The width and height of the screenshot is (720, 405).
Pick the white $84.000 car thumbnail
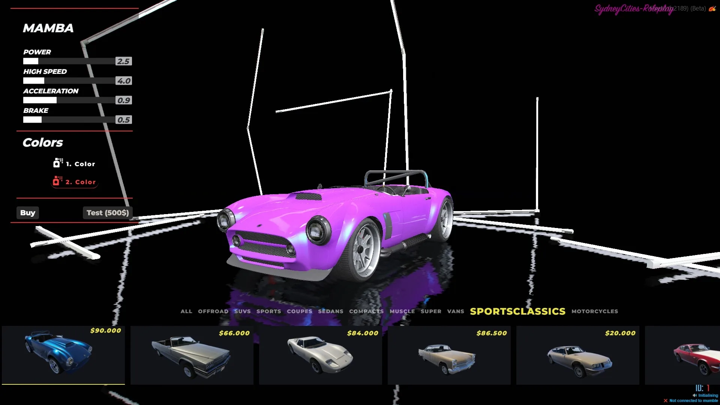320,355
